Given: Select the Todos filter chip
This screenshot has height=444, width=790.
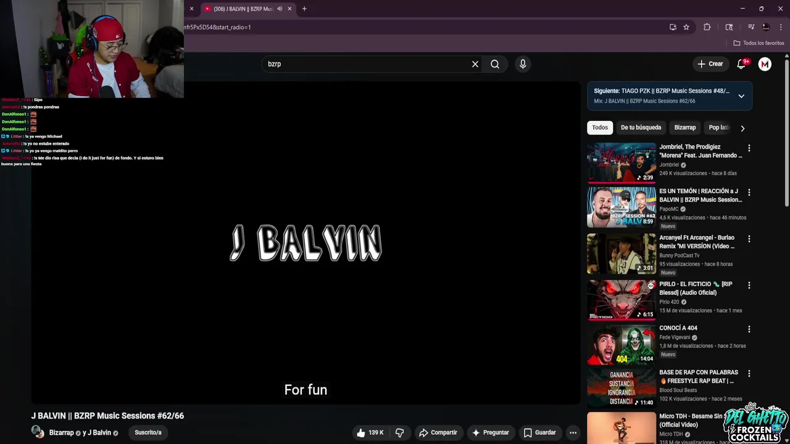Looking at the screenshot, I should pyautogui.click(x=600, y=128).
